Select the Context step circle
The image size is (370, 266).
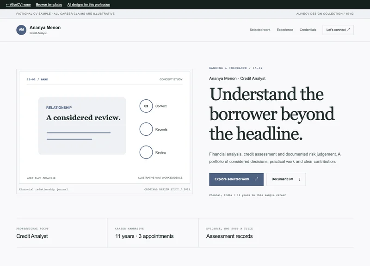point(146,106)
